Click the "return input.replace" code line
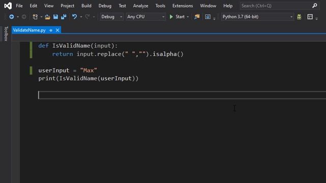This screenshot has height=183, width=326. (118, 54)
